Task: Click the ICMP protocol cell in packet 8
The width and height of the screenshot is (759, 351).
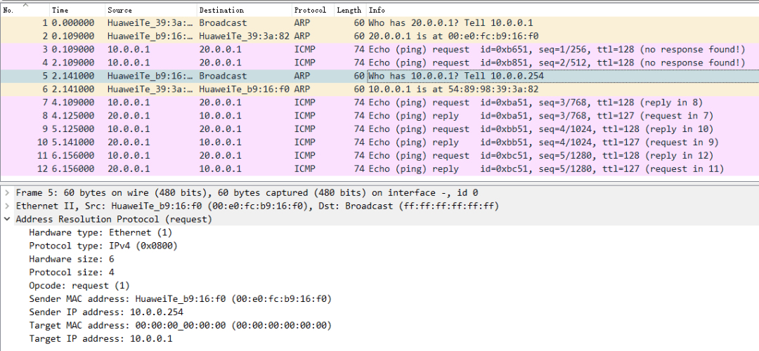Action: (x=304, y=116)
